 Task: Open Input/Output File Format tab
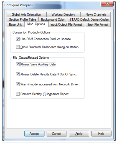(66, 24)
